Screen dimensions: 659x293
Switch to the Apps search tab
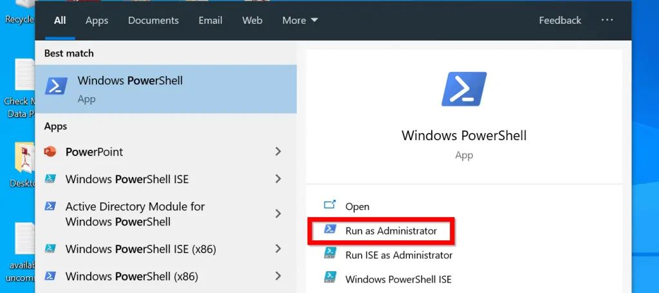97,20
